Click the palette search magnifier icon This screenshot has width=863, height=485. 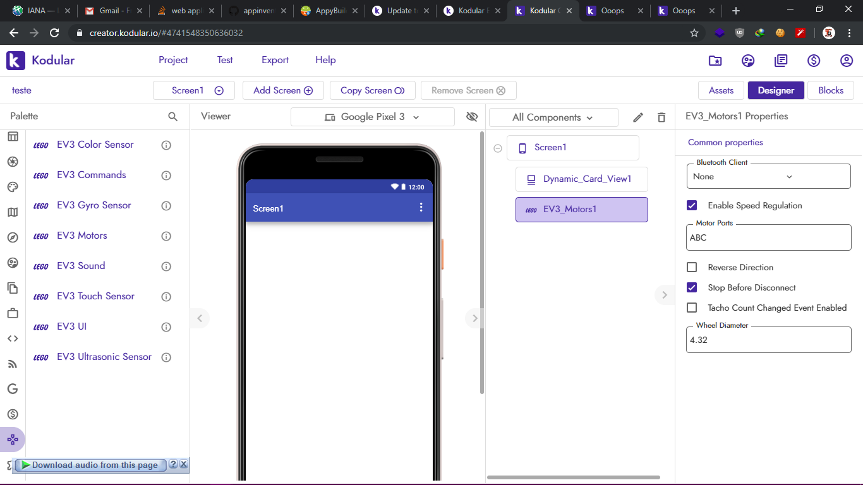coord(172,117)
